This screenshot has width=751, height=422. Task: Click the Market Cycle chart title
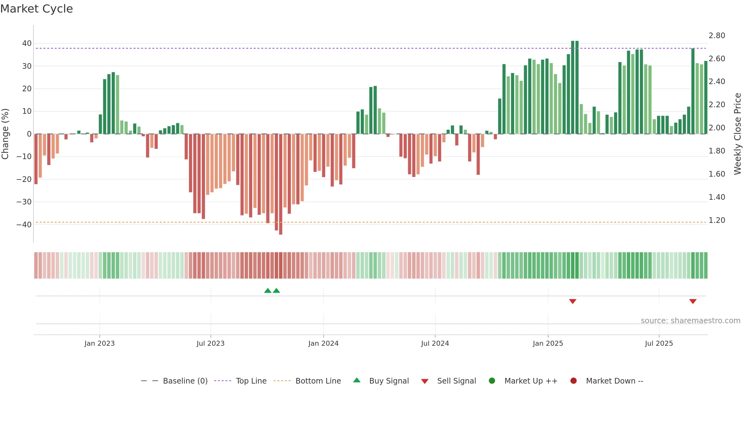[37, 9]
